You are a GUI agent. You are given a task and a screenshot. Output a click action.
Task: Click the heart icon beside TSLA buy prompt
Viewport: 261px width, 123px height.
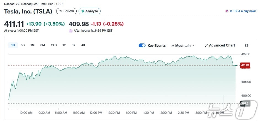pos(227,11)
